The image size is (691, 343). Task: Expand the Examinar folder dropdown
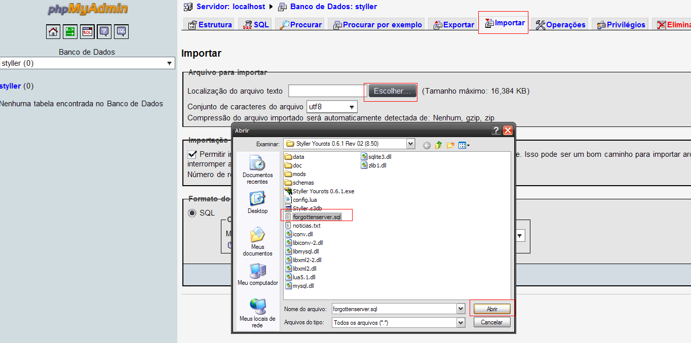[x=410, y=144]
